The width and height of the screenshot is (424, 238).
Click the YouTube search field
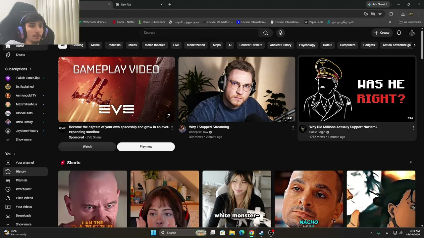200,33
